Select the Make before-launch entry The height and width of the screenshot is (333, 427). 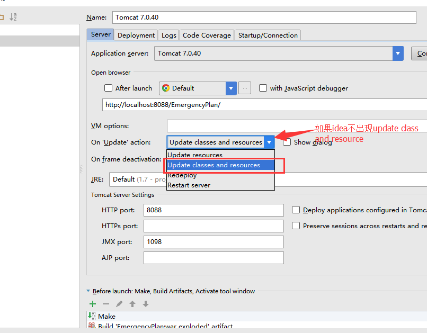[x=257, y=316]
